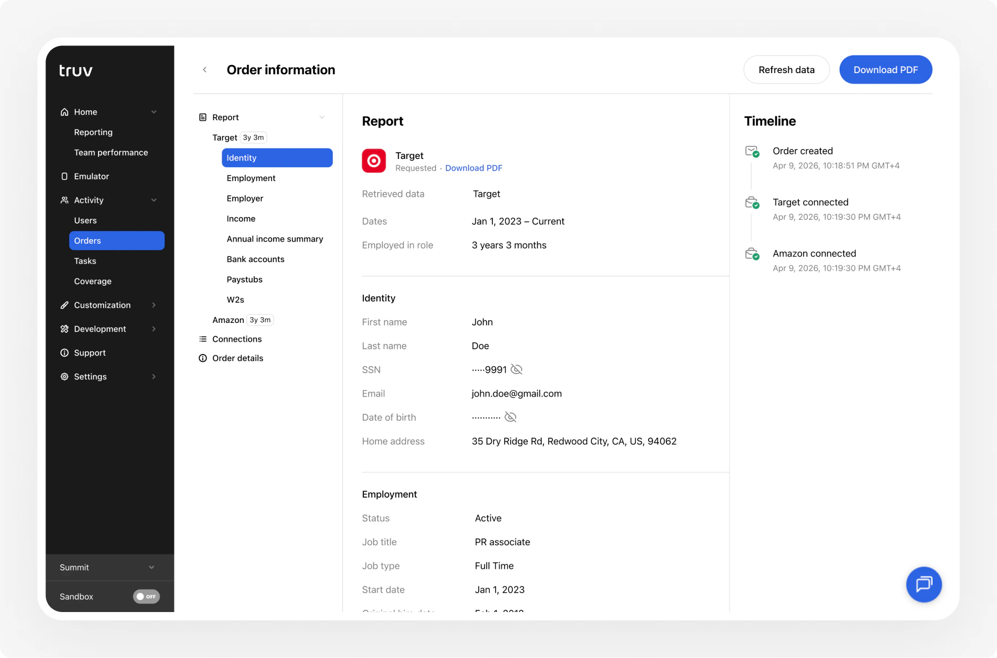Image resolution: width=997 pixels, height=658 pixels.
Task: Open the chat support bubble
Action: click(923, 584)
